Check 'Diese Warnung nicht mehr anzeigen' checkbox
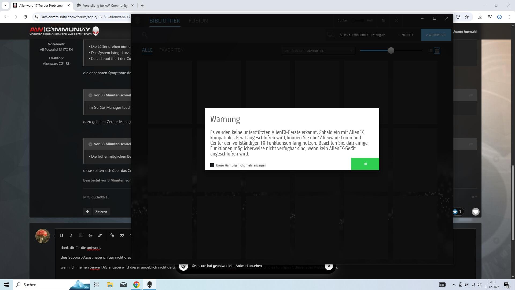Image resolution: width=515 pixels, height=290 pixels. [212, 165]
